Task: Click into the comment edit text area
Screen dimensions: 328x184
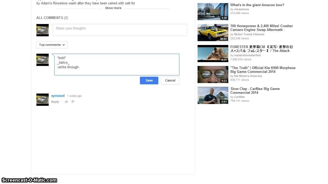Action: [117, 64]
